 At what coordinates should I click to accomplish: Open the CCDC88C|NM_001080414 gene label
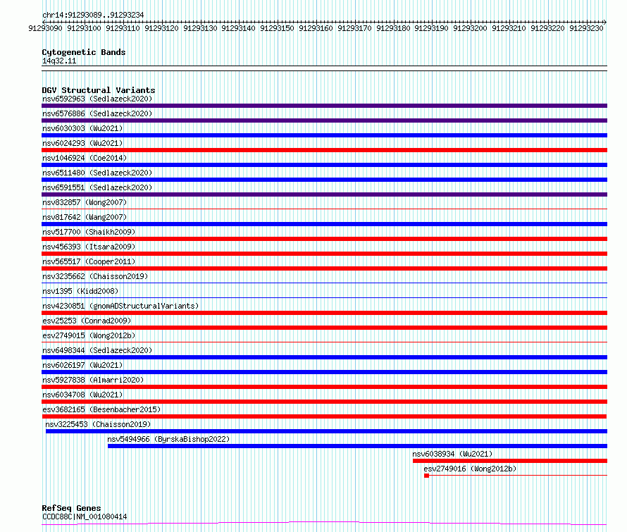point(85,516)
